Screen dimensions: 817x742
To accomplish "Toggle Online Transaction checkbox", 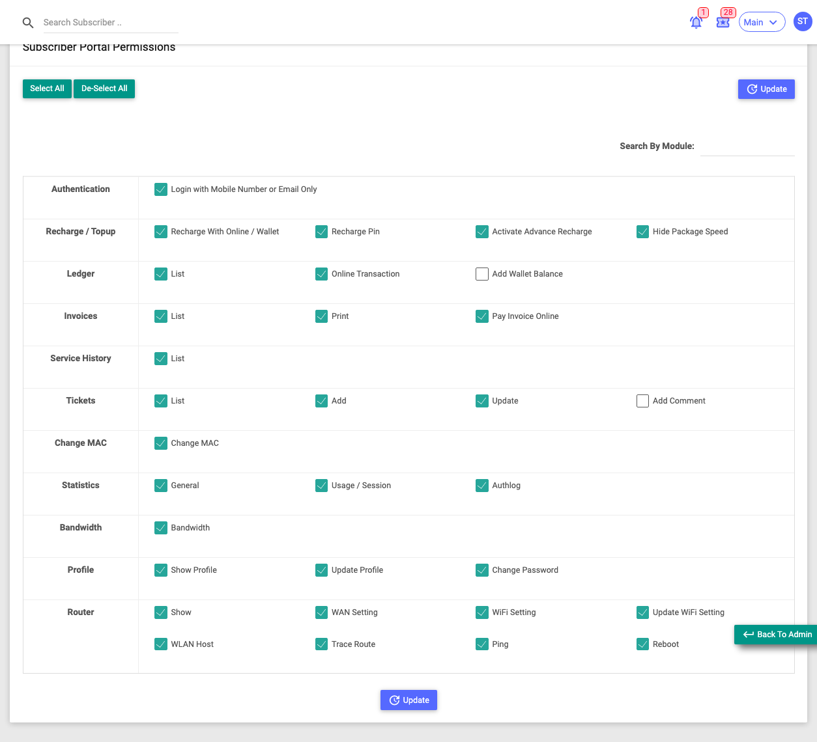I will (321, 274).
